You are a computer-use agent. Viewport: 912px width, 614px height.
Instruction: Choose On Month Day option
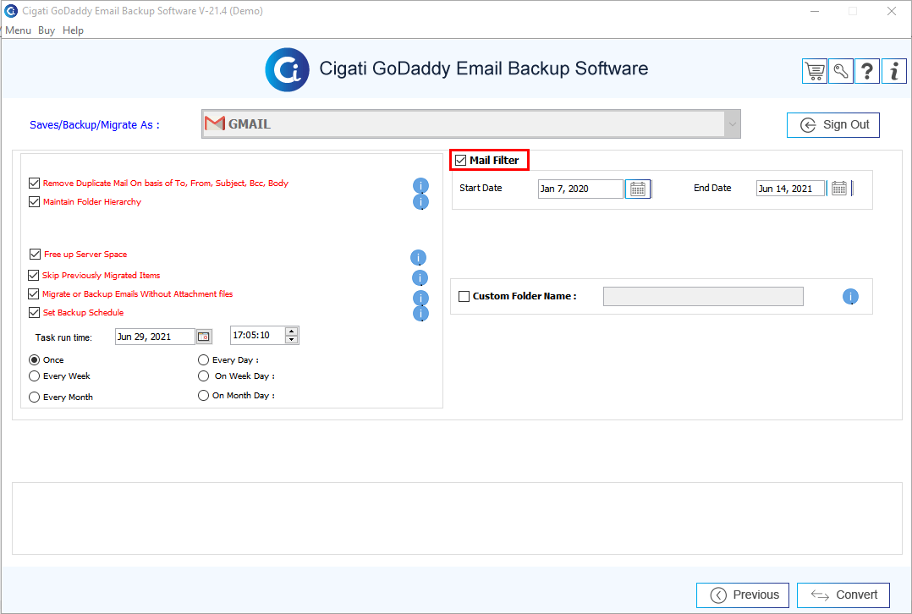[x=203, y=396]
